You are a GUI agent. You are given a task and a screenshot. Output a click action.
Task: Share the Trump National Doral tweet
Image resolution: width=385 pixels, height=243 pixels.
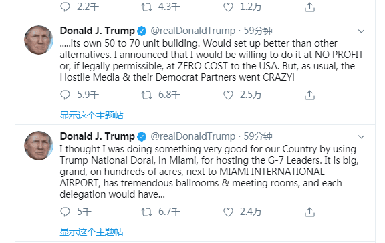[x=309, y=212]
